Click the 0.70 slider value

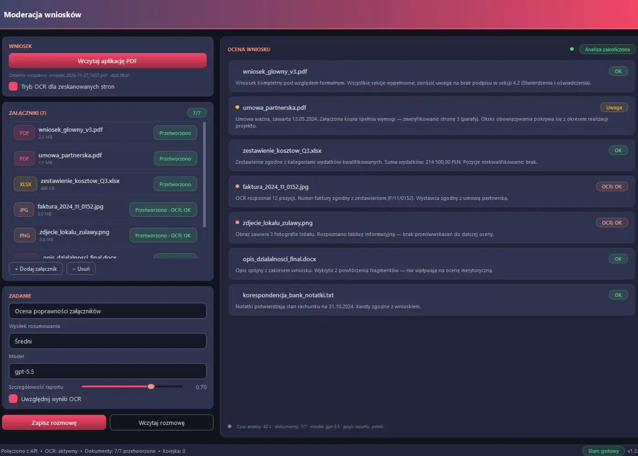[x=201, y=387]
